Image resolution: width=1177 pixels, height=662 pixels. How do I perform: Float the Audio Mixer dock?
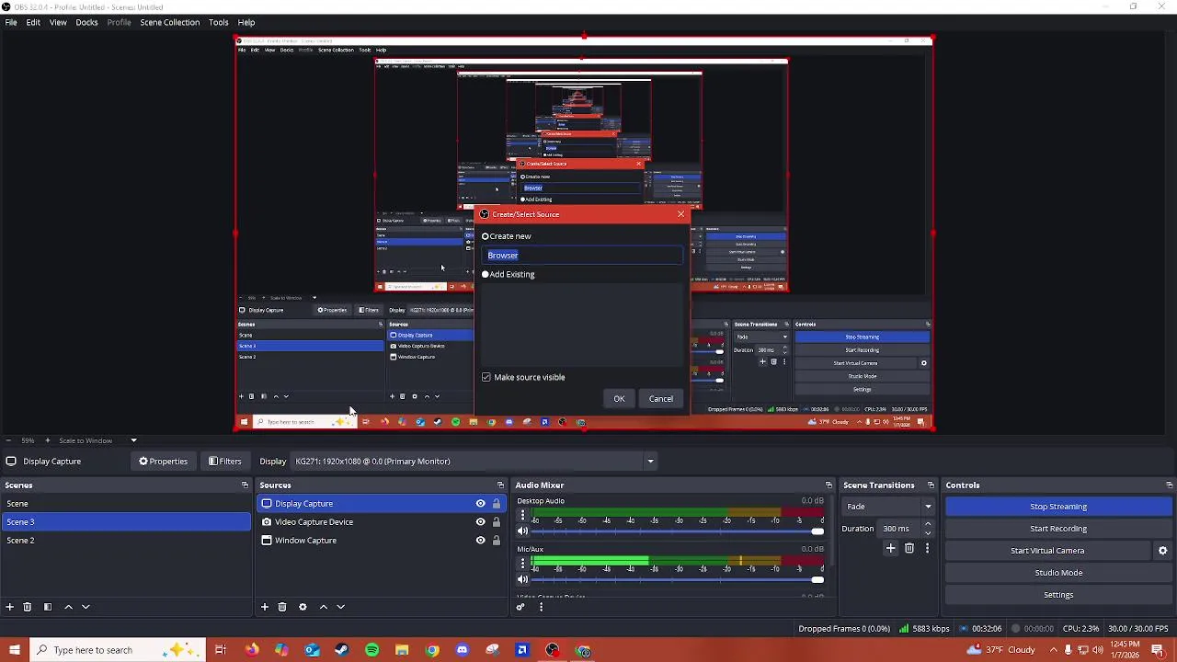pos(828,485)
